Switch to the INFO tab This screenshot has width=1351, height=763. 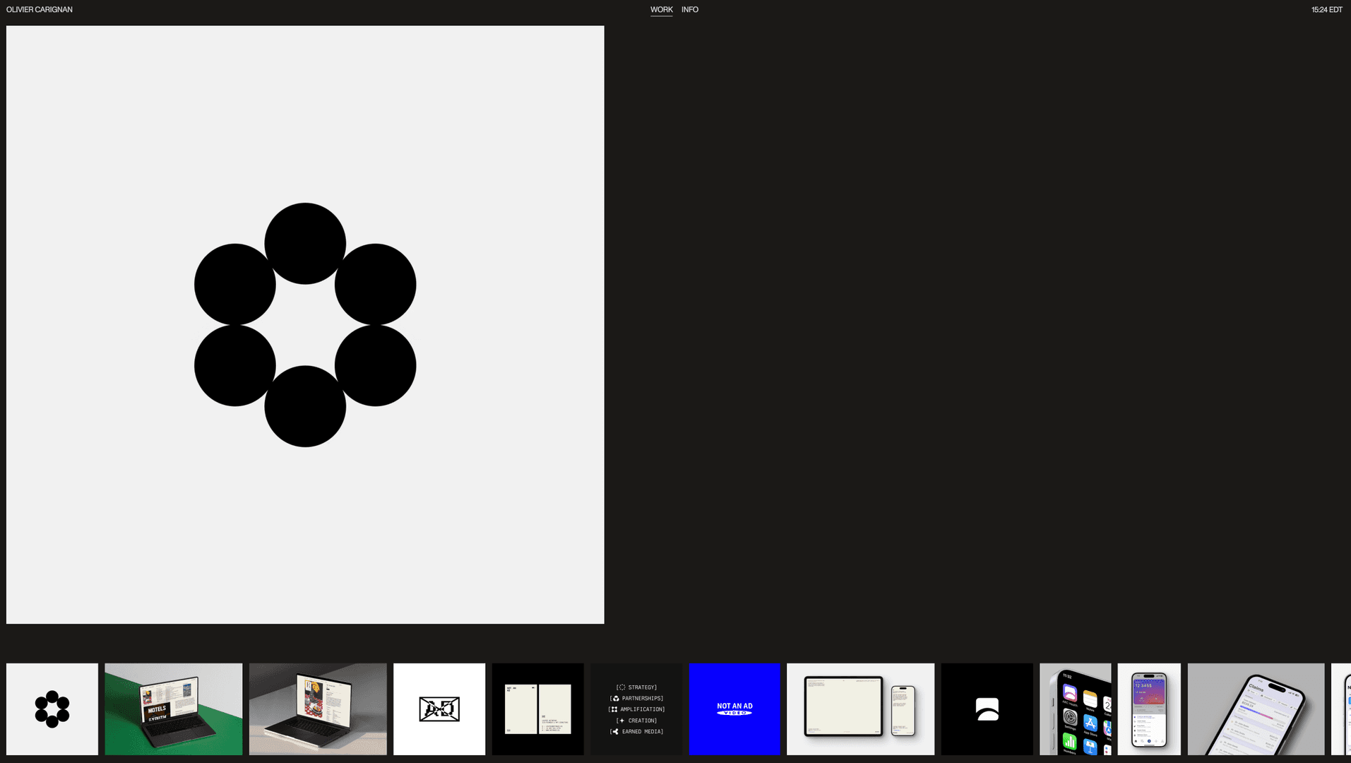pos(689,9)
